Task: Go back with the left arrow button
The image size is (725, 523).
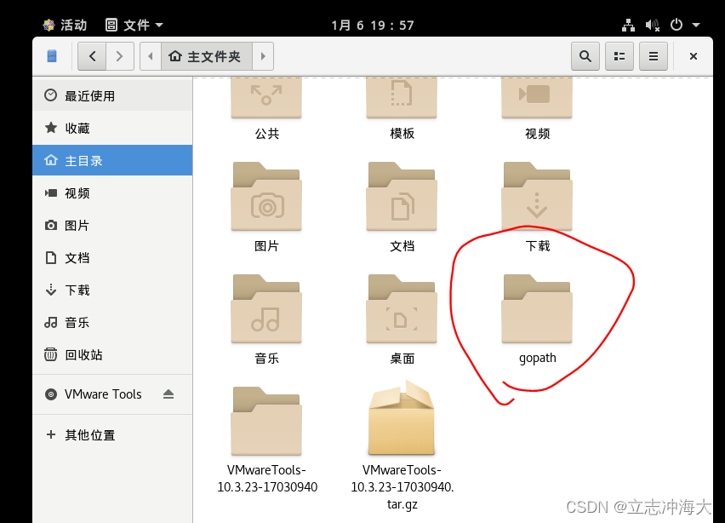Action: click(92, 56)
